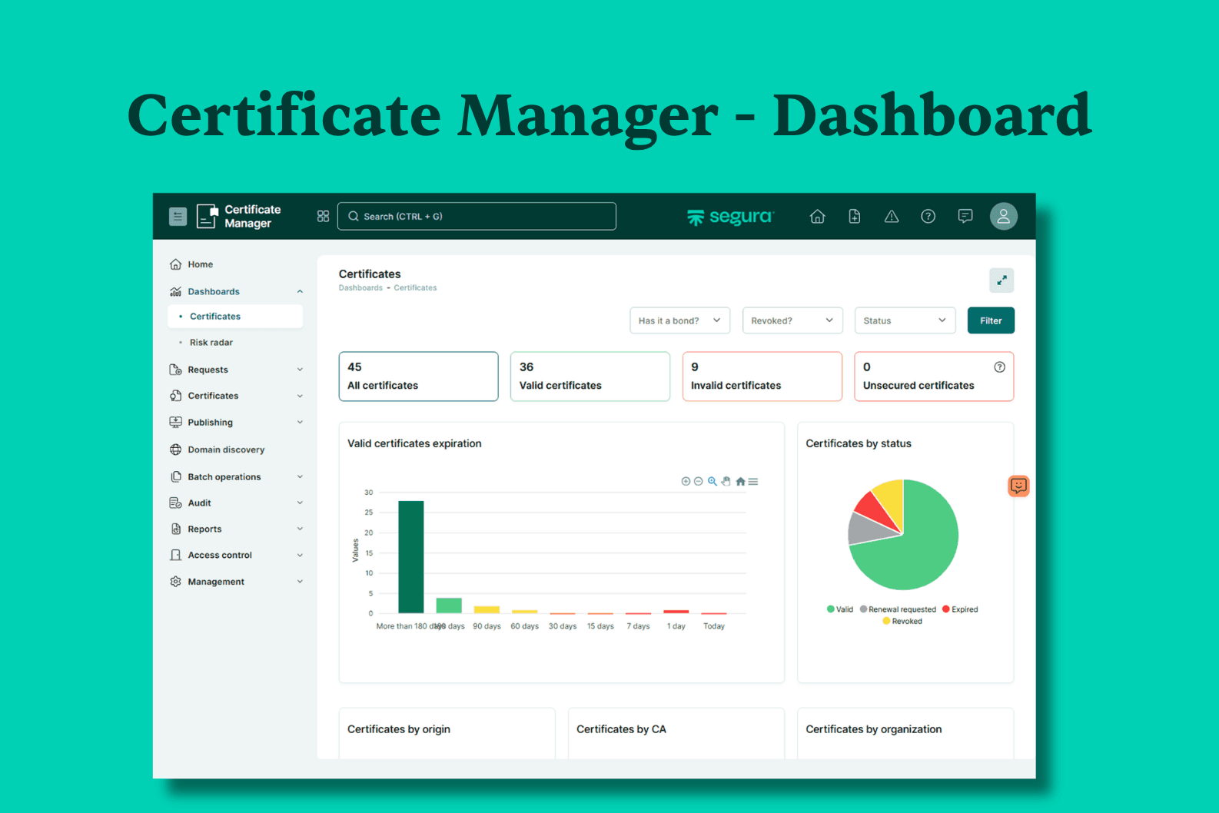Click the 'More than 180 days' bar

click(x=411, y=557)
